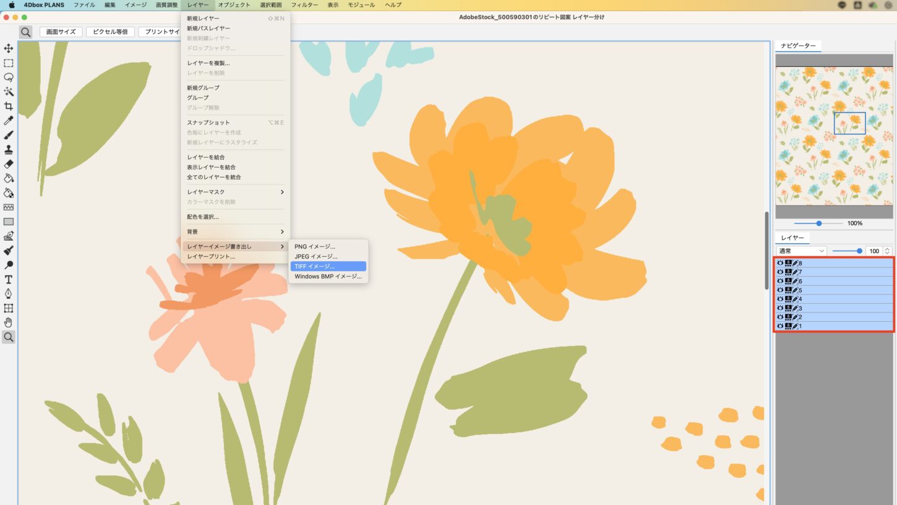The width and height of the screenshot is (897, 505).
Task: Select the Lasso selection tool
Action: point(9,77)
